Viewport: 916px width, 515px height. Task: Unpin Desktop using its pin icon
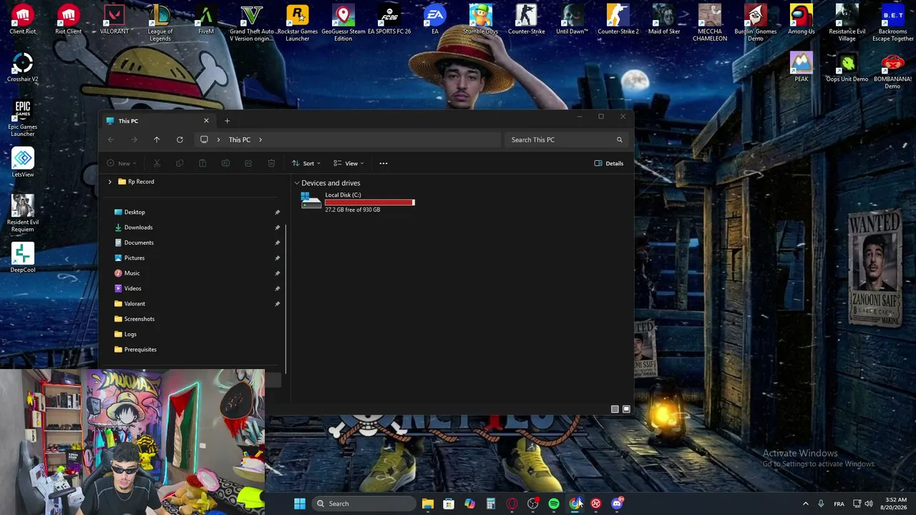point(277,212)
